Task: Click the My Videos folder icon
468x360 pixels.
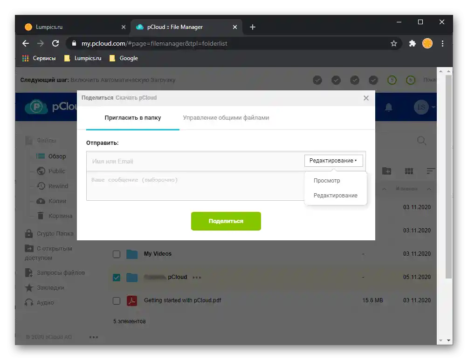Action: 131,254
